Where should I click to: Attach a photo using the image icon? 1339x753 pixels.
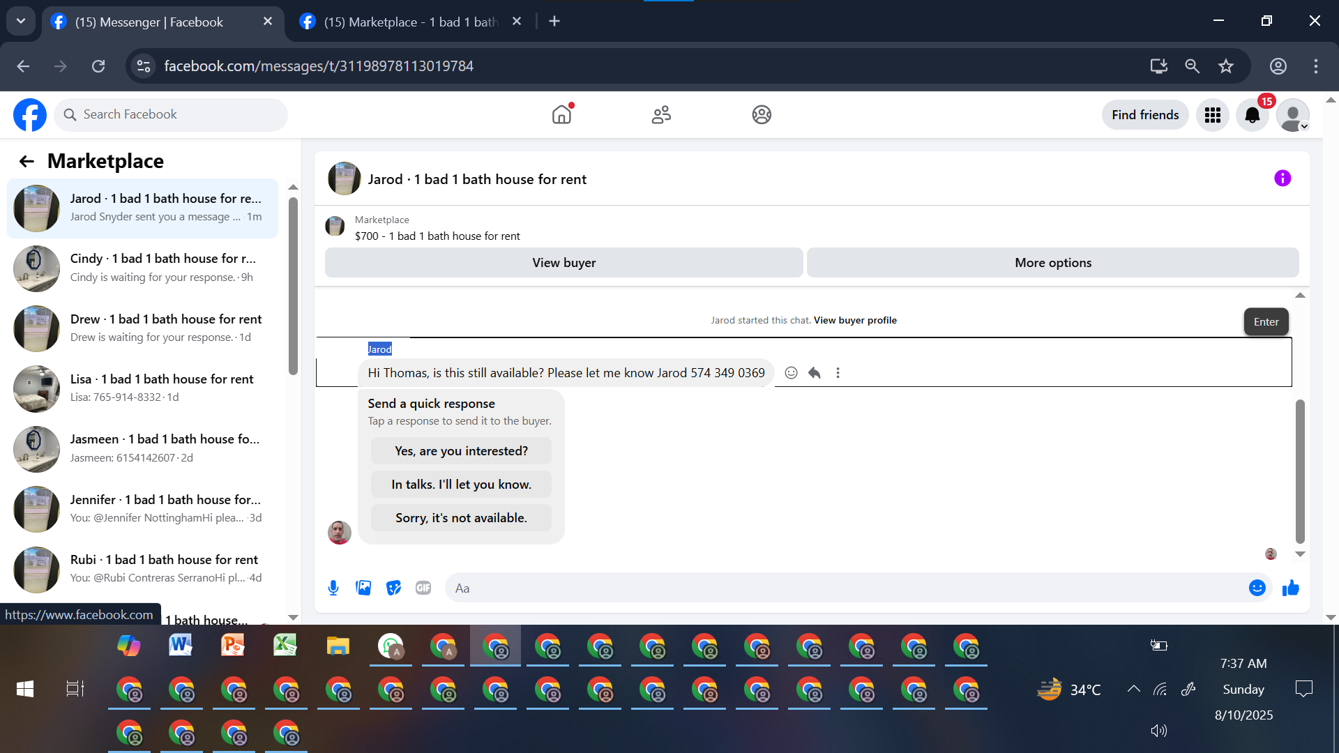point(363,588)
